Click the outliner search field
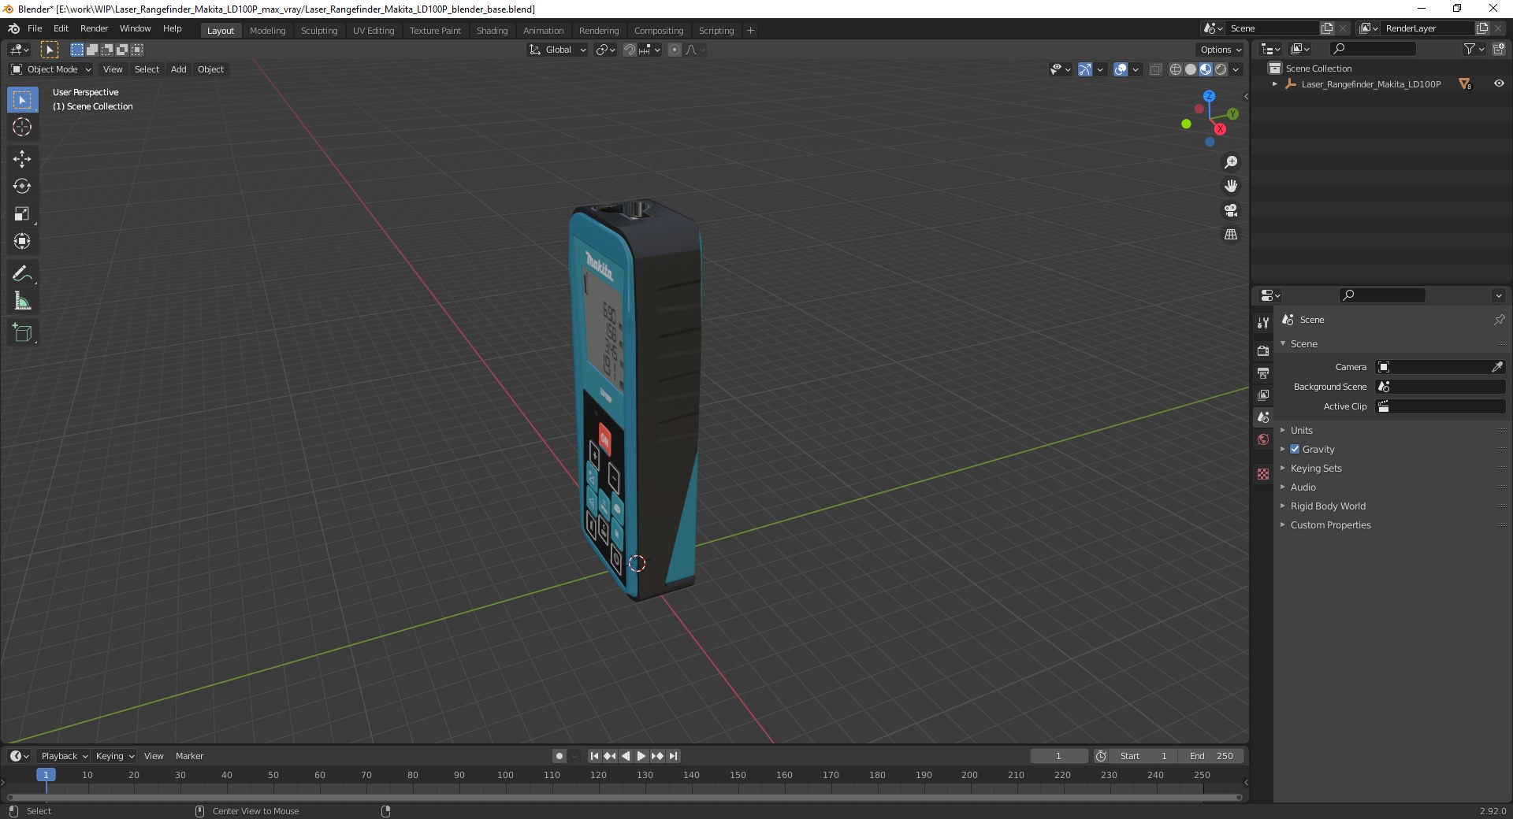The height and width of the screenshot is (819, 1513). [1371, 49]
